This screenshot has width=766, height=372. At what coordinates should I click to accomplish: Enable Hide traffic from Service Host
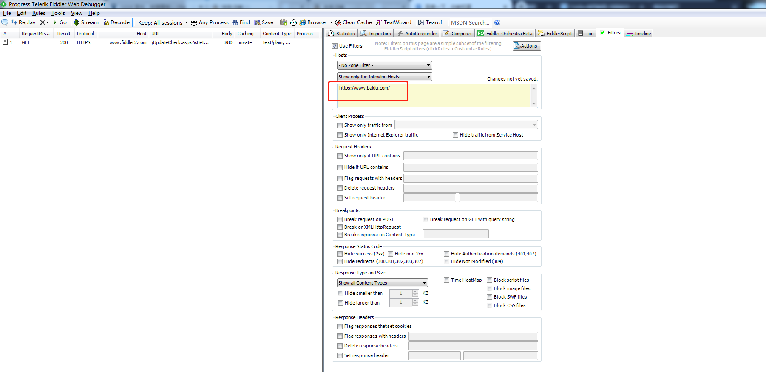point(455,135)
